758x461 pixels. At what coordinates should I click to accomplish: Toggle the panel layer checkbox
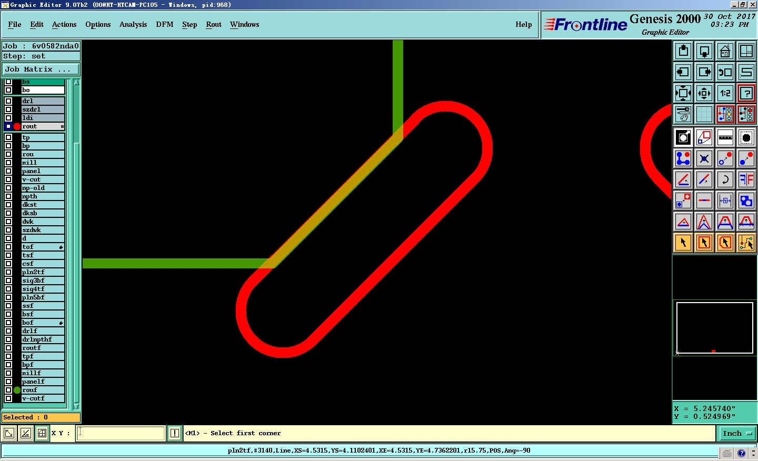coord(8,171)
